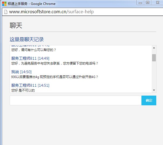Viewport: 163px width, 145px height.
Task: Click message 您好，请问有什么可以帮您的？
Action: pyautogui.click(x=34, y=50)
